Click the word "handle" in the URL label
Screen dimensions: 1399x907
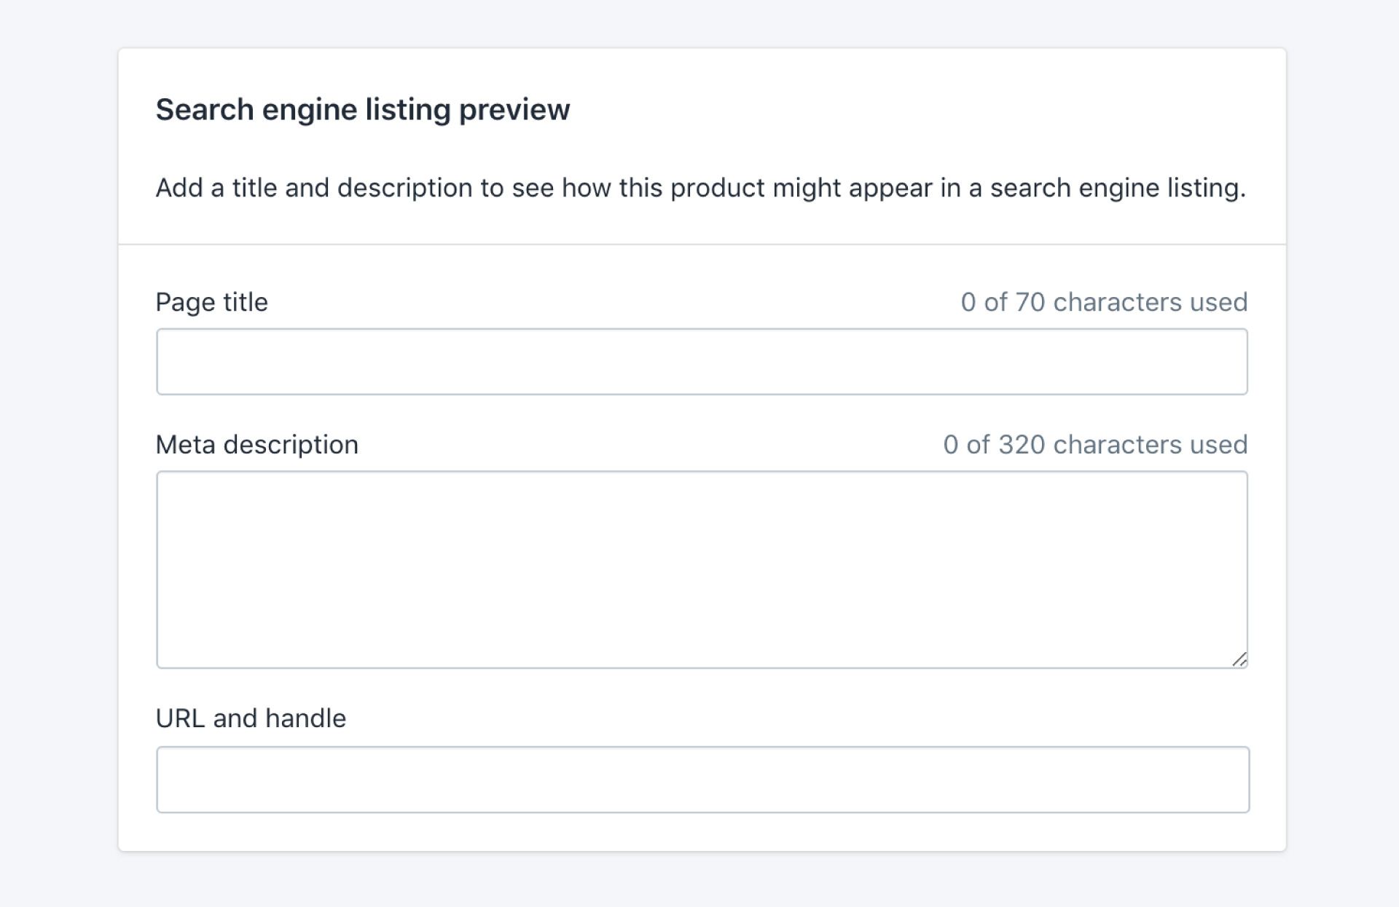coord(305,718)
